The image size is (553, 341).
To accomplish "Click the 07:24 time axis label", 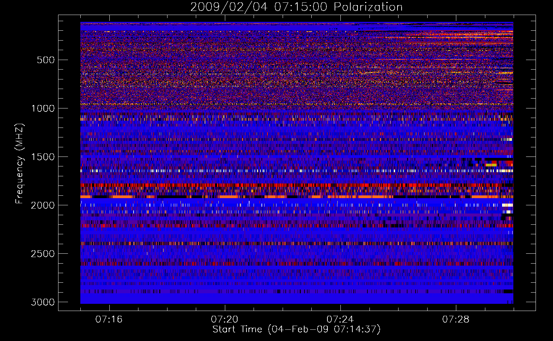I will point(340,320).
